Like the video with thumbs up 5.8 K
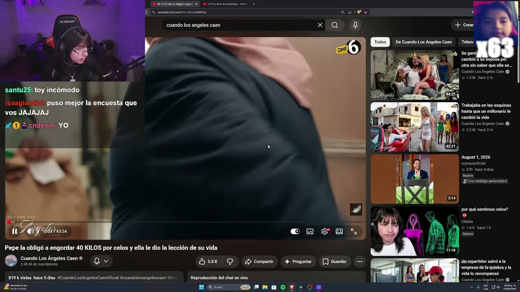The height and width of the screenshot is (292, 520). (208, 262)
